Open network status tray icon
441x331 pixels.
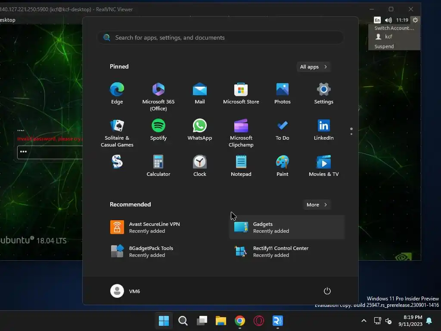pos(377,321)
